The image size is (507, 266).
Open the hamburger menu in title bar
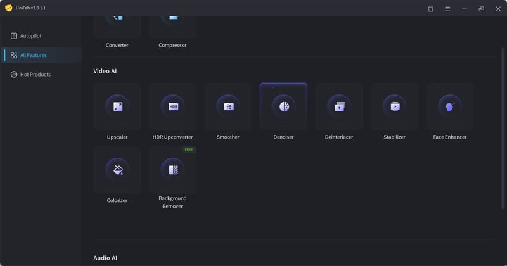pyautogui.click(x=447, y=9)
